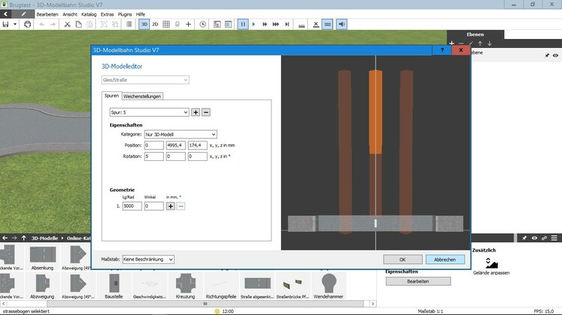The width and height of the screenshot is (562, 315).
Task: Move layer up in Ebenen panel
Action: (x=480, y=43)
